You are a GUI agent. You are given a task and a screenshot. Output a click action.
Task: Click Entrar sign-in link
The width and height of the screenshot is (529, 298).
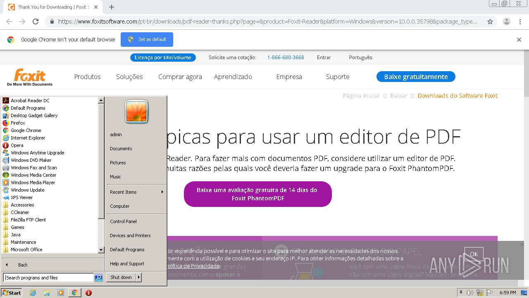[324, 58]
